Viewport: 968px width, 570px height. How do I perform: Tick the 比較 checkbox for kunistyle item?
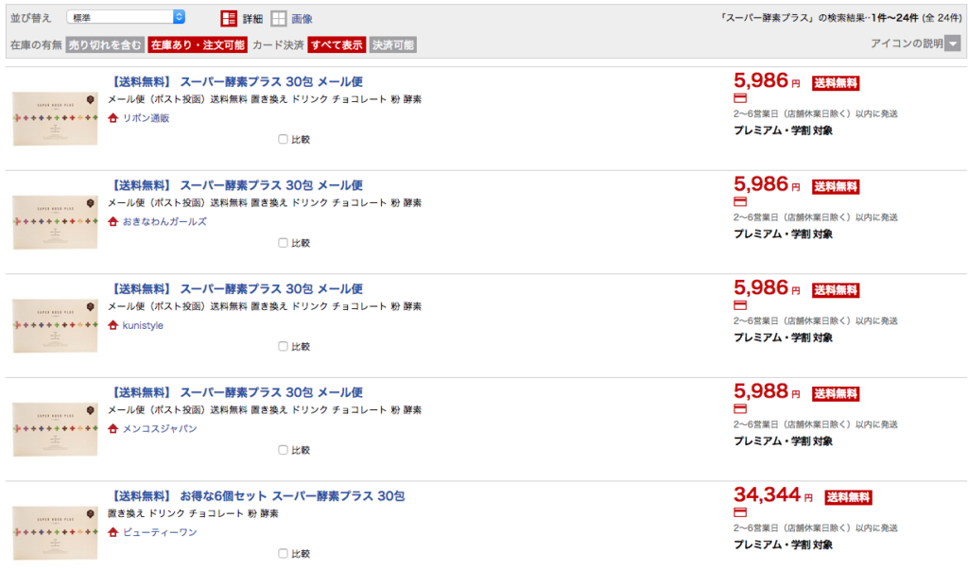tap(283, 346)
